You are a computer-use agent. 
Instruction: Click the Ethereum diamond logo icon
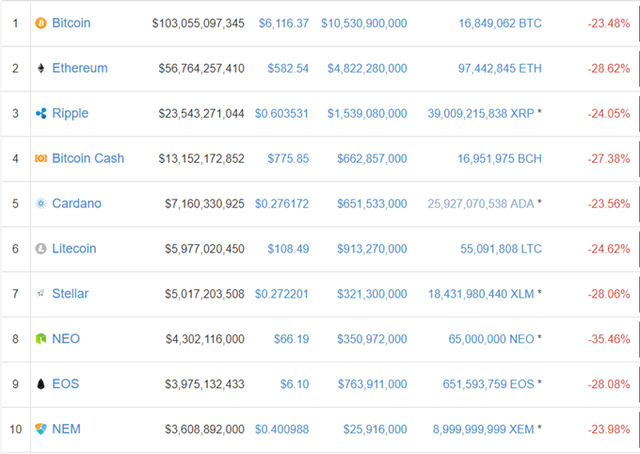click(40, 68)
